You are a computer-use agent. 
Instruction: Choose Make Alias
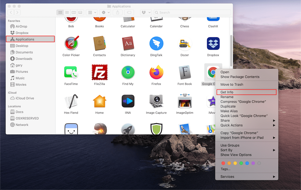tap(247, 111)
